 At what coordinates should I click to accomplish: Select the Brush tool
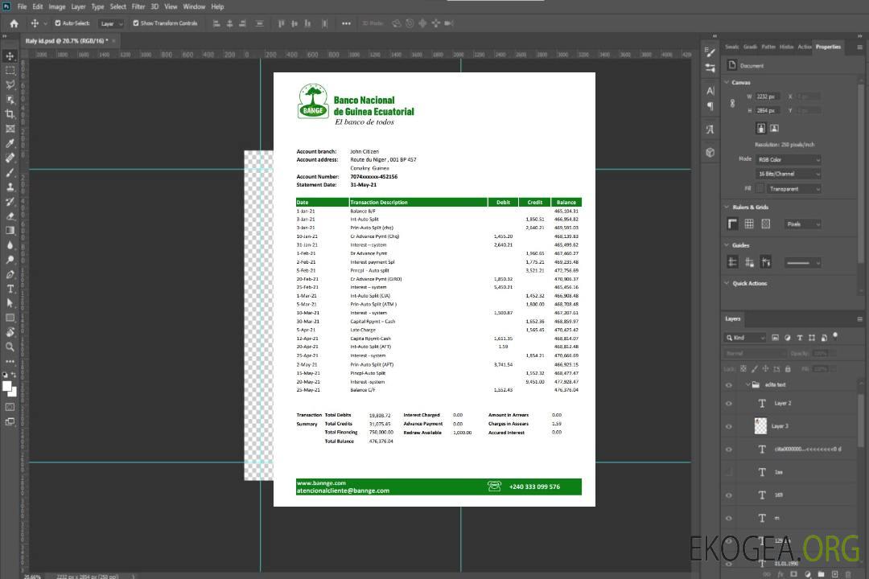pos(10,172)
